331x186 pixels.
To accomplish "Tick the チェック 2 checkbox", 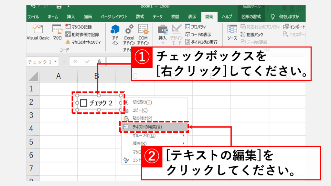I will [84, 103].
